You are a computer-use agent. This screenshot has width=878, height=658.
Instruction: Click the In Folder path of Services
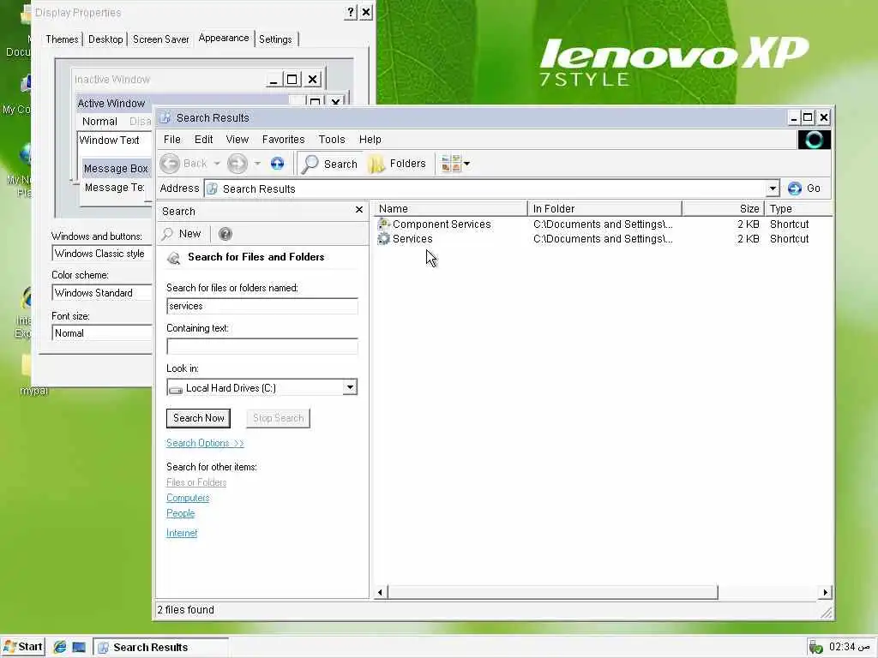point(603,239)
